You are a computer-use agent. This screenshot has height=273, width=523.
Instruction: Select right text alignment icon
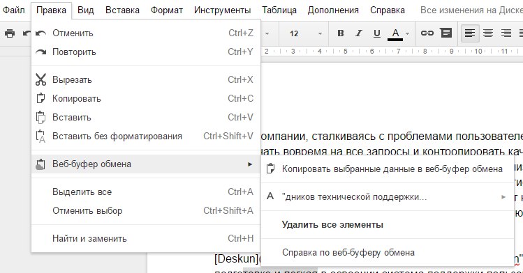506,33
